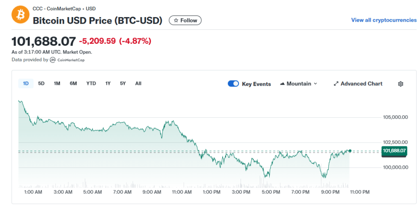The height and width of the screenshot is (208, 419).
Task: Open chart settings gear icon
Action: click(401, 84)
